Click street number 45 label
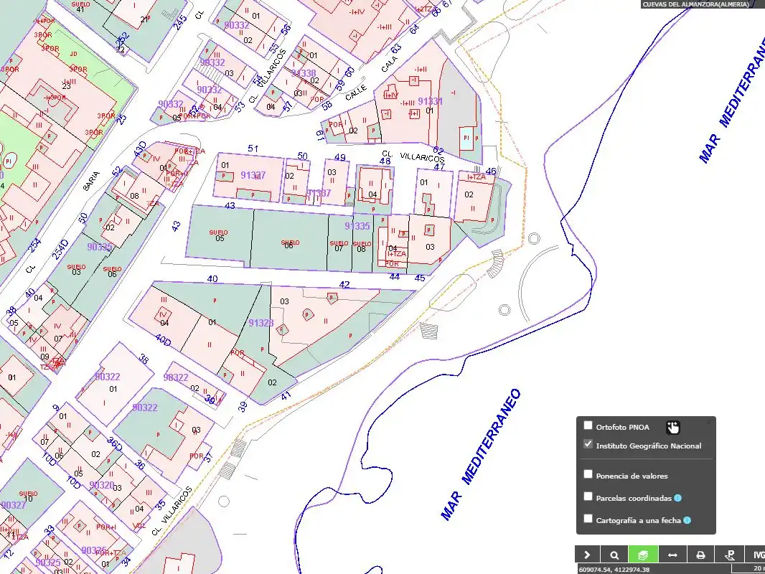The image size is (765, 574). pos(420,278)
